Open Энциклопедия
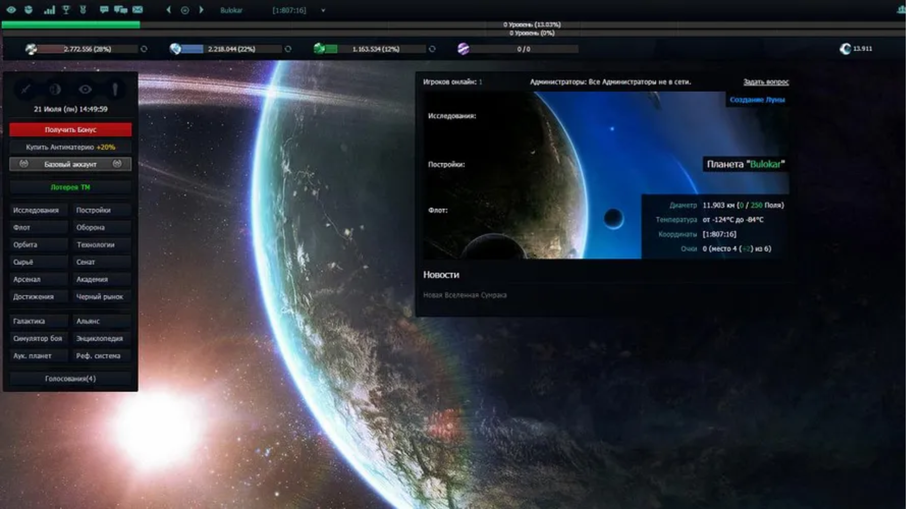The height and width of the screenshot is (509, 906). (x=102, y=339)
